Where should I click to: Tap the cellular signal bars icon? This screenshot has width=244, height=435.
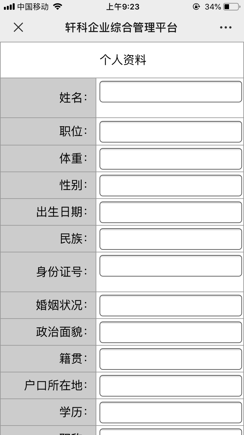[x=9, y=7]
